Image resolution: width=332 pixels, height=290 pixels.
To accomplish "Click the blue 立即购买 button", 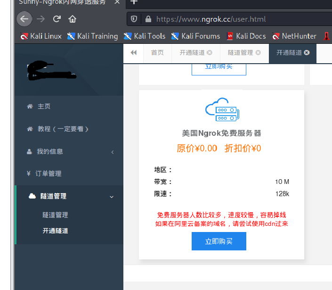I will tap(219, 241).
